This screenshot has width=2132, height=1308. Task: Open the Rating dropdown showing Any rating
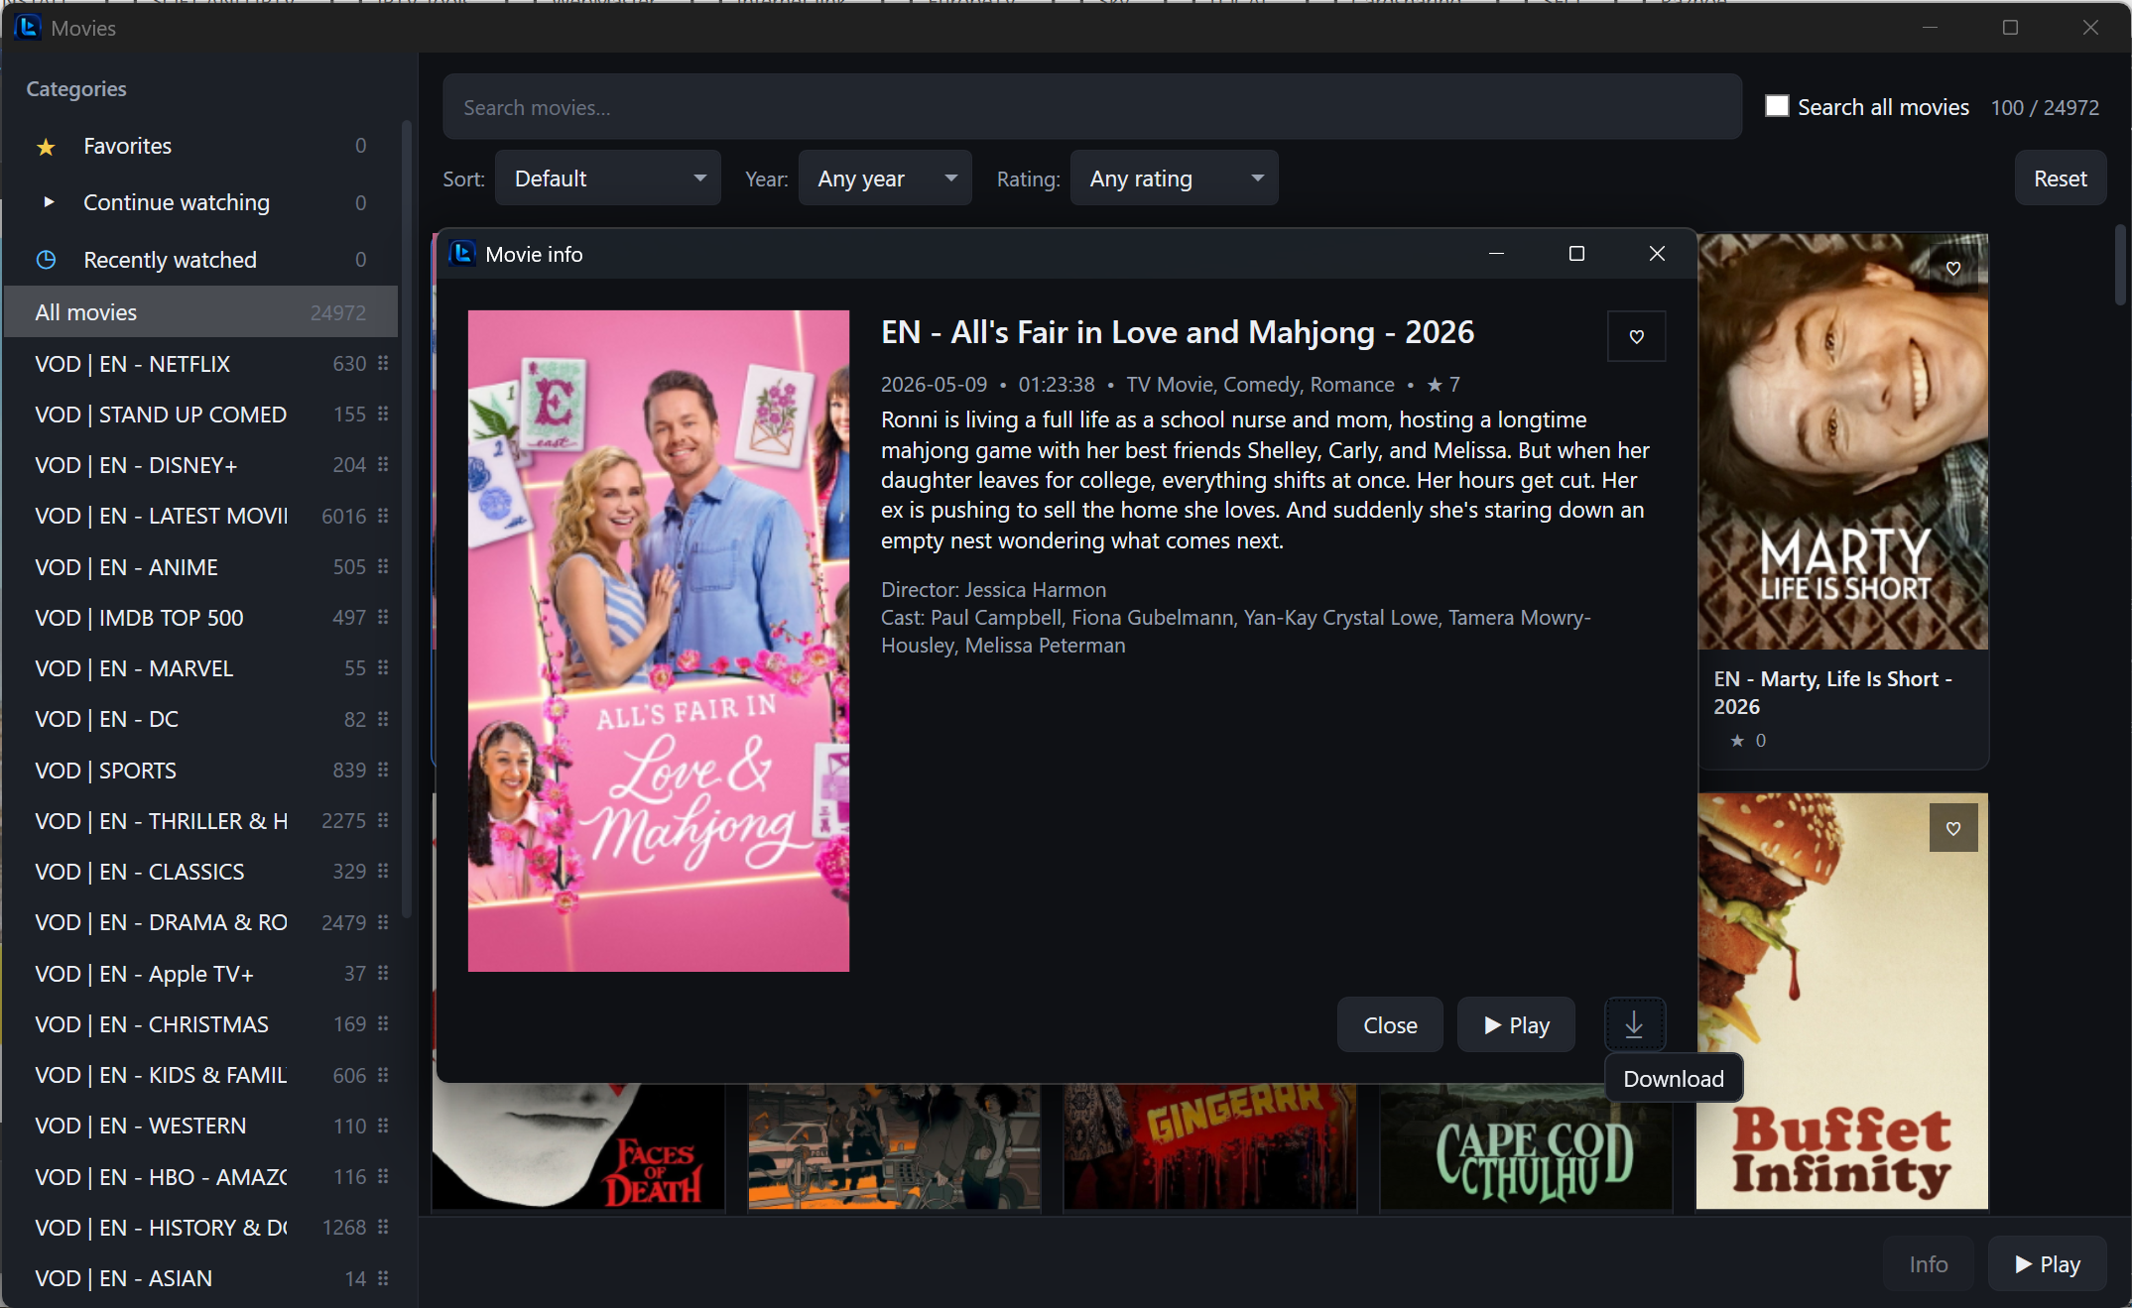[x=1175, y=178]
